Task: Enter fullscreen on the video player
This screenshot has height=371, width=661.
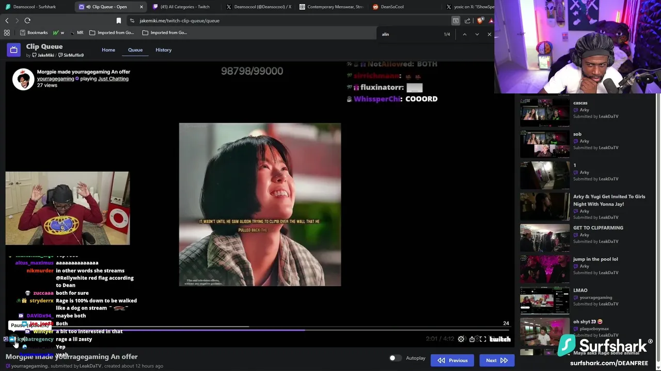Action: pyautogui.click(x=483, y=339)
